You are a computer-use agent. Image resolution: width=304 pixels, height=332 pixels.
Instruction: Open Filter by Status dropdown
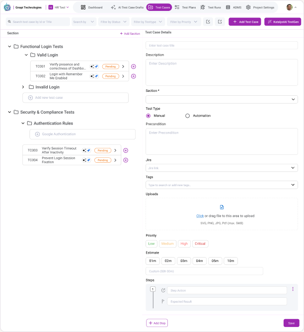[114, 22]
